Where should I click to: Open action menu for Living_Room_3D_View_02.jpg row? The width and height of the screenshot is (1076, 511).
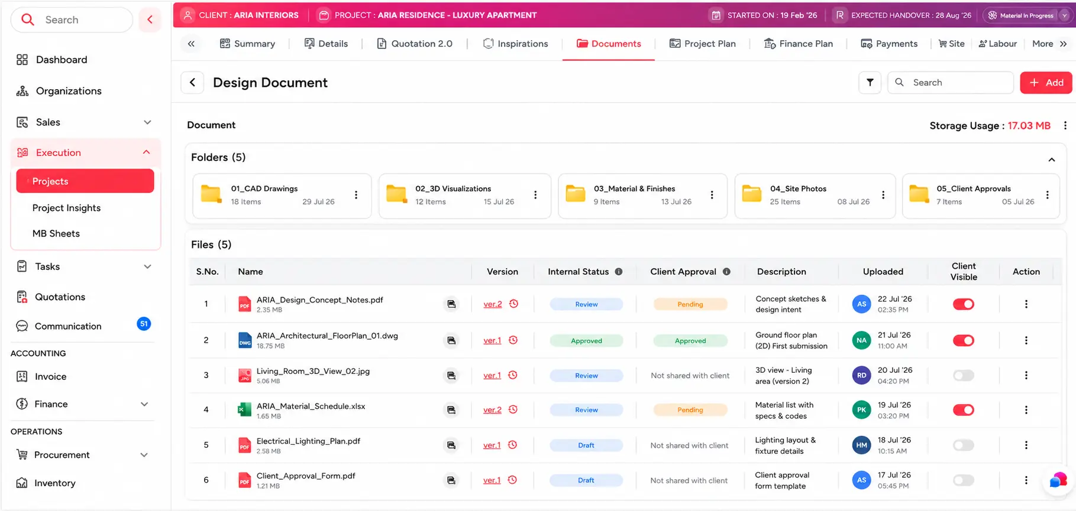(x=1026, y=375)
